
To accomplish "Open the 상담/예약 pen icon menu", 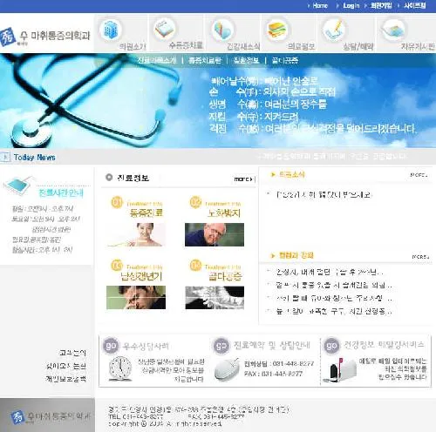I will 334,30.
